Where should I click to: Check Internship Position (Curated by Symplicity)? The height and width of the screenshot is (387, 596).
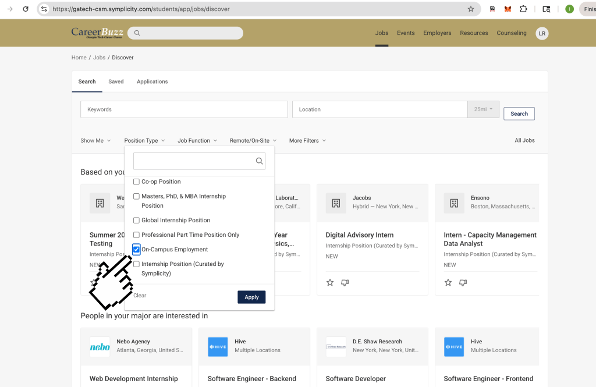click(136, 264)
